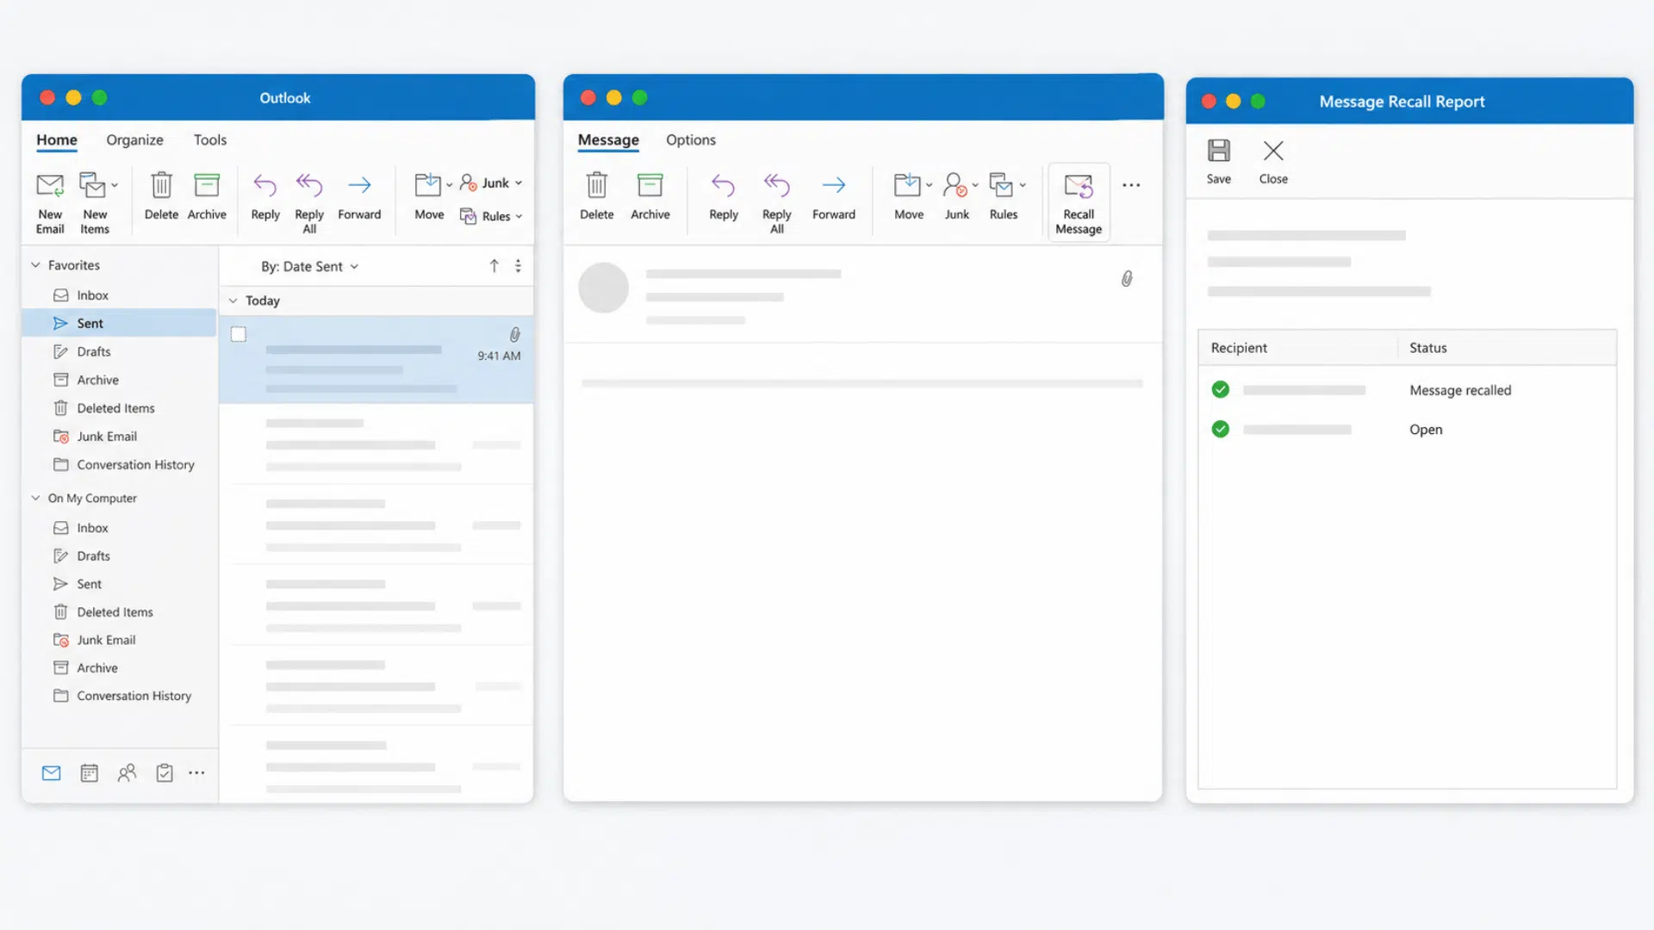This screenshot has height=930, width=1654.
Task: Select the Home tab in Outlook
Action: point(57,139)
